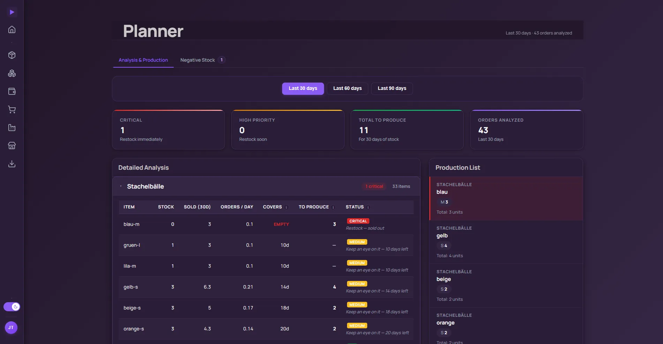The image size is (663, 344).
Task: Select the beige-s item row
Action: (x=266, y=308)
